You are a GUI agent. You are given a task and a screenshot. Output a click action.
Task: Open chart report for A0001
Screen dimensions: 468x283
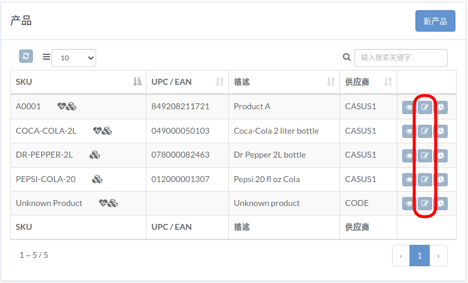click(x=441, y=107)
